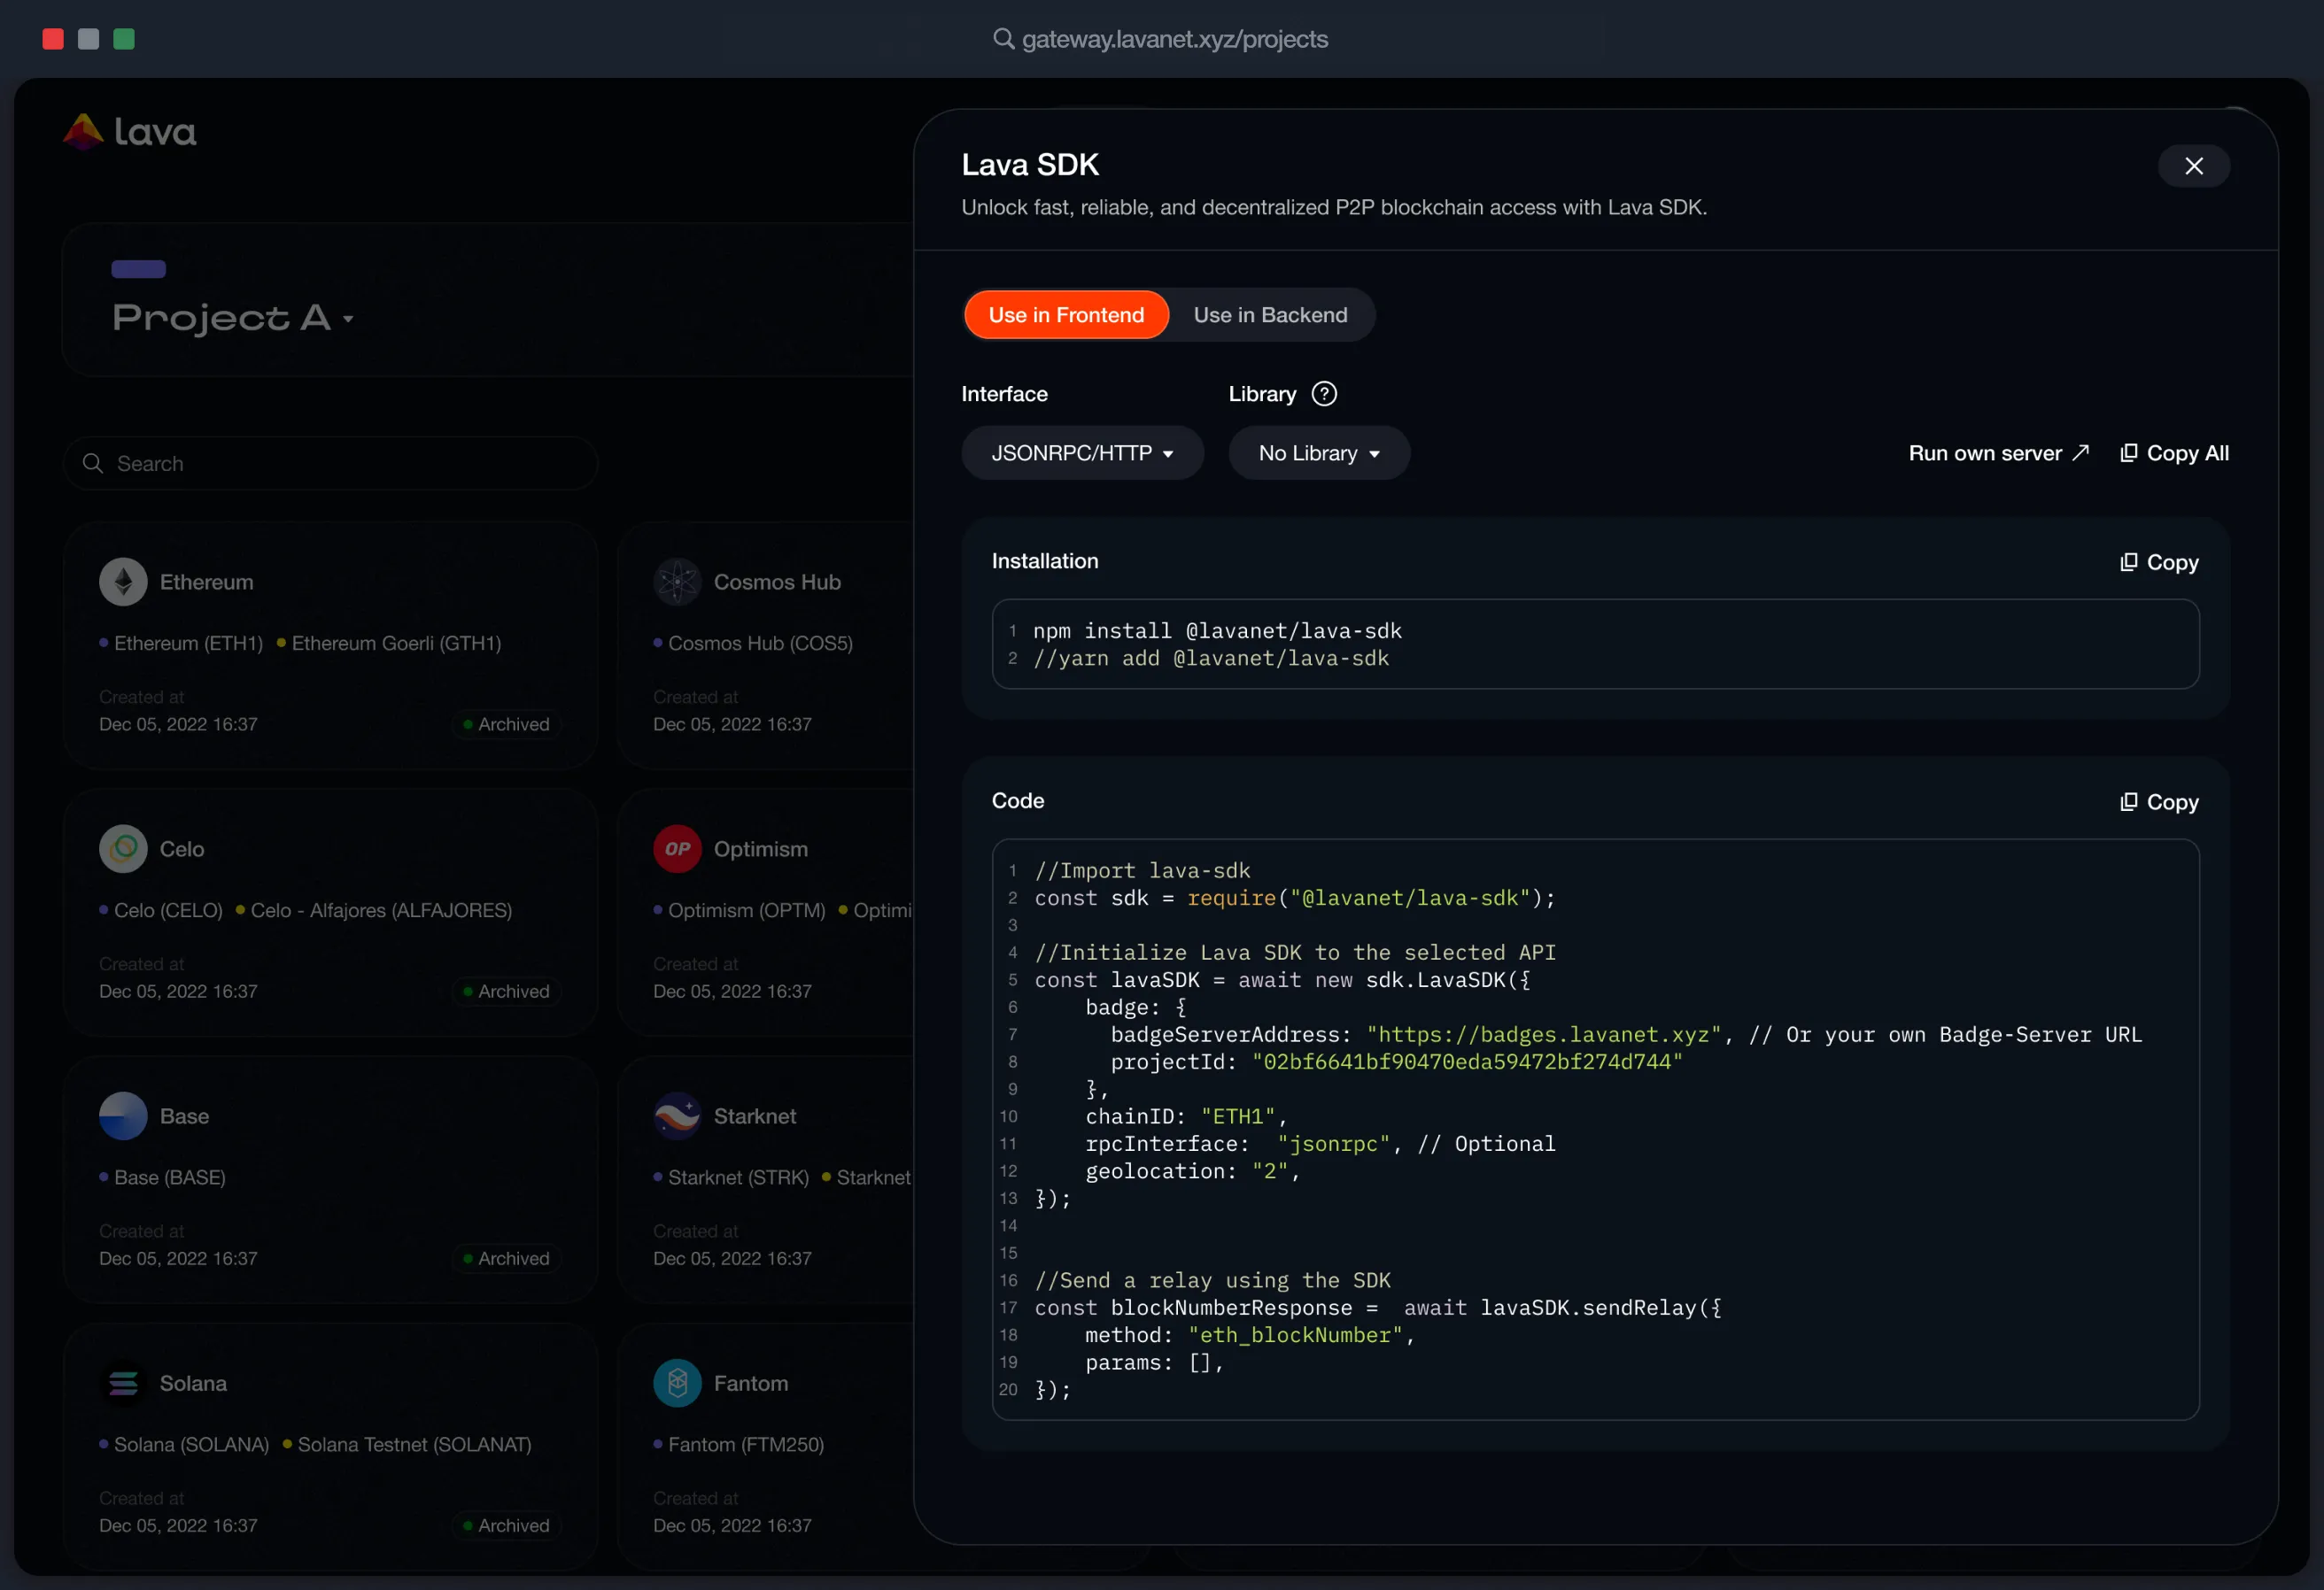This screenshot has height=1590, width=2324.
Task: Click the Celo chain icon
Action: click(123, 848)
